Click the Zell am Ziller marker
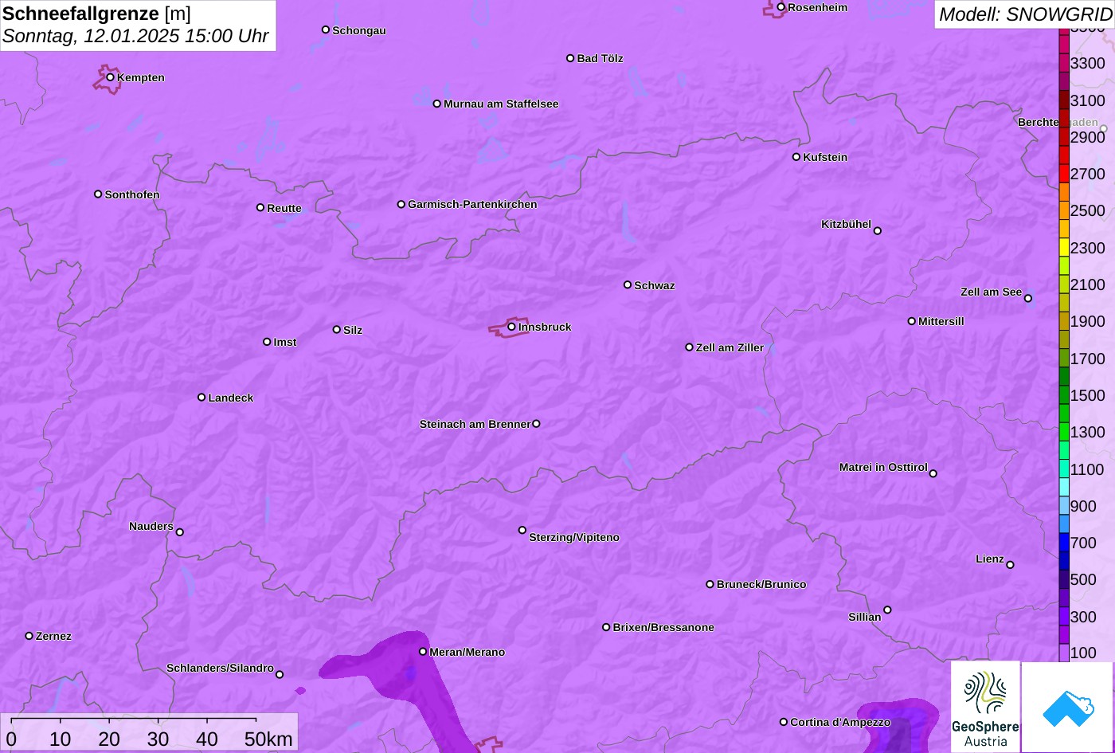The height and width of the screenshot is (753, 1115). click(690, 347)
